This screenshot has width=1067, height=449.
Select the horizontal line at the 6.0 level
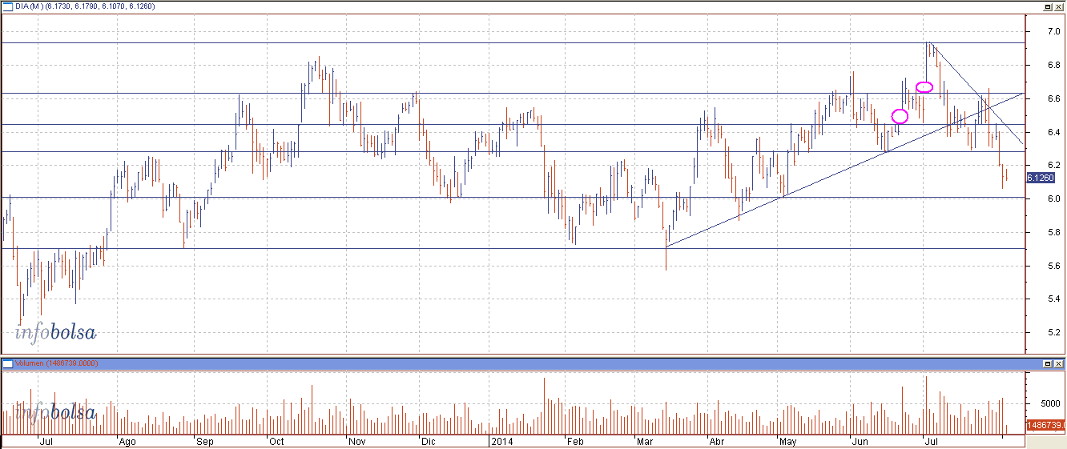coord(320,197)
